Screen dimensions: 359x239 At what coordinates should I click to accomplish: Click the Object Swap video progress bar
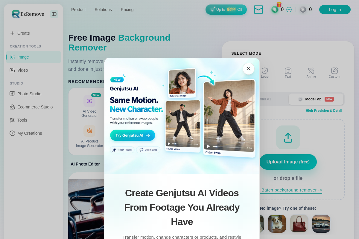229,147
